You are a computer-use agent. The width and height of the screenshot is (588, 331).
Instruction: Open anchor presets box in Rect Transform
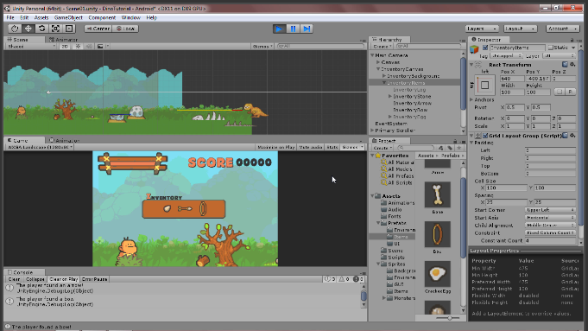coord(484,85)
